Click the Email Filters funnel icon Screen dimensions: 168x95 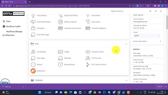88,16
